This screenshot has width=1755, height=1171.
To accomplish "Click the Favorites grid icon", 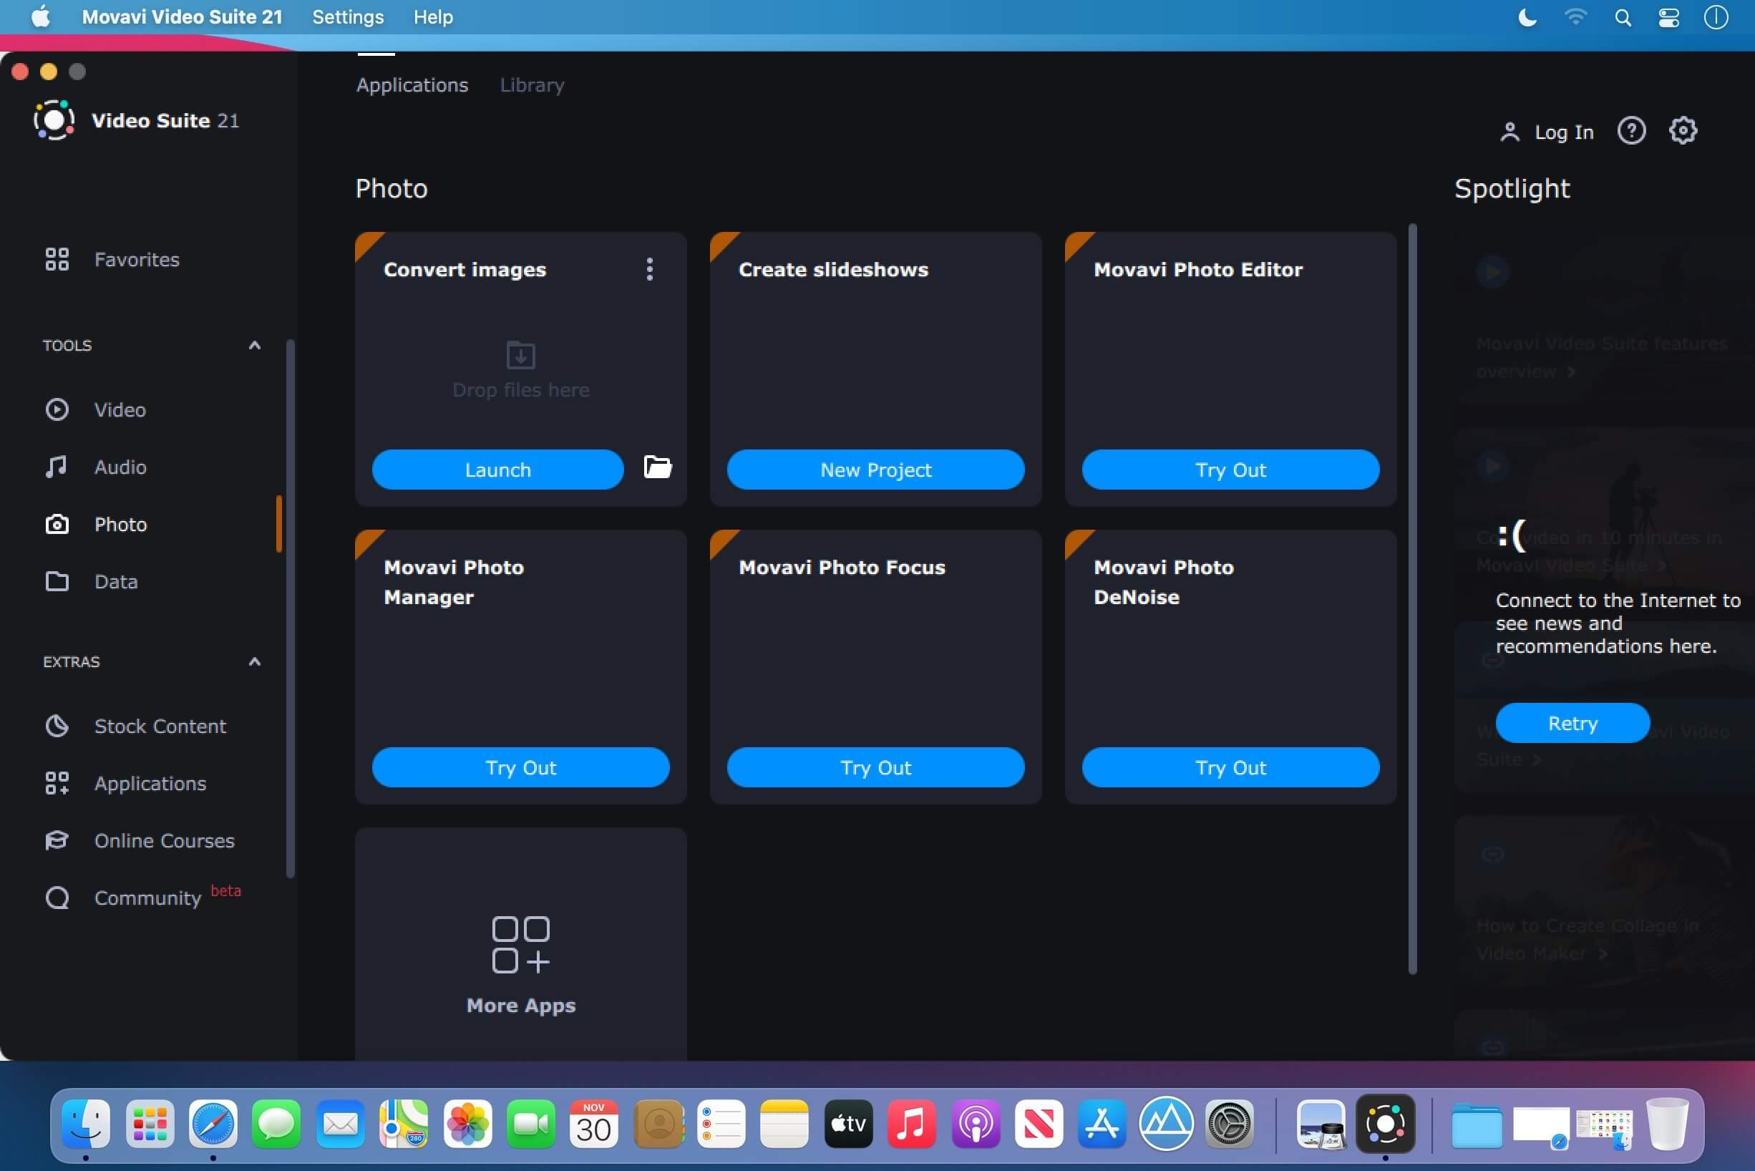I will [x=57, y=259].
